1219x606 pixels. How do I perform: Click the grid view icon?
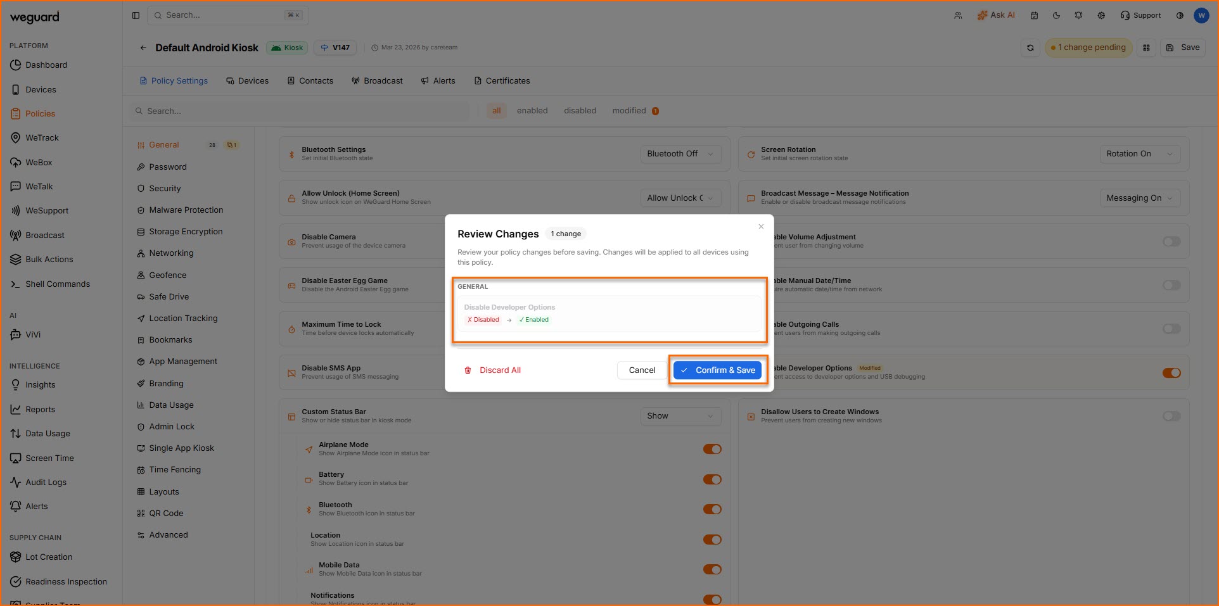1146,48
